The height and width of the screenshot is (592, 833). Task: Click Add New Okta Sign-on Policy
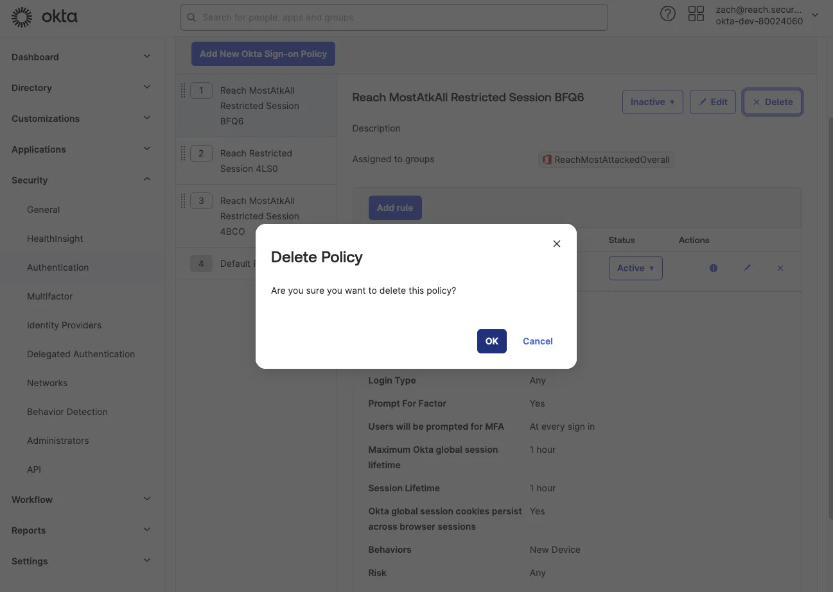tap(263, 54)
